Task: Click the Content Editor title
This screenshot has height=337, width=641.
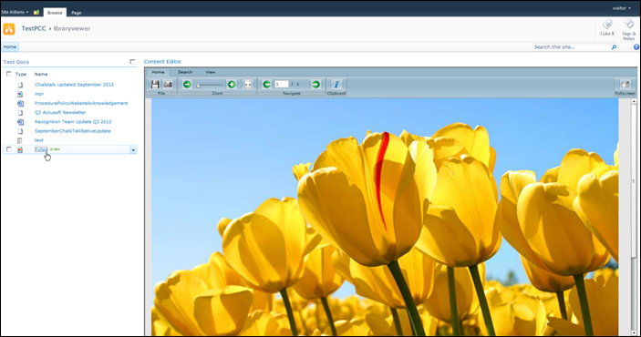Action: click(x=162, y=62)
